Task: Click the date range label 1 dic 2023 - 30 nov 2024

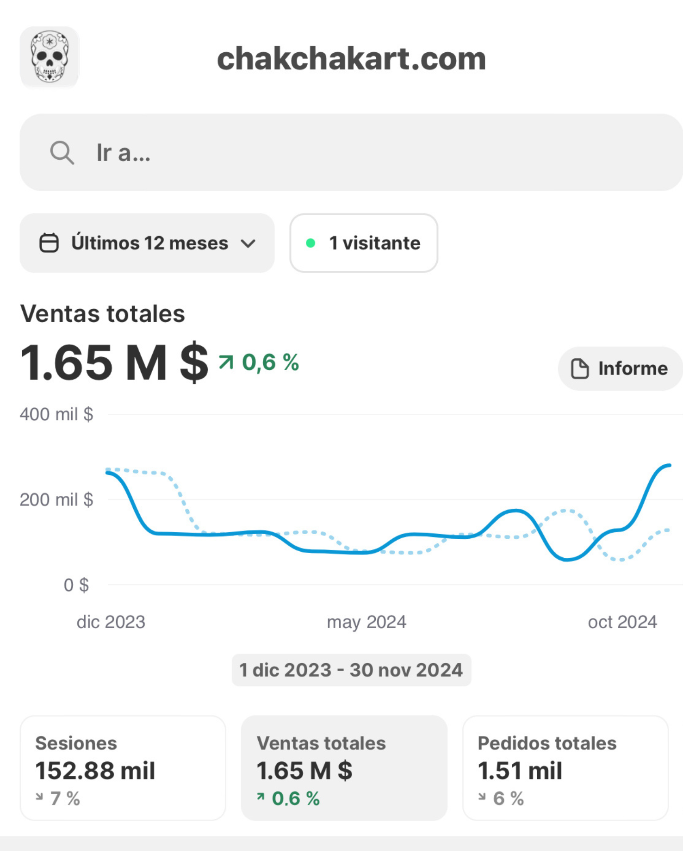Action: click(351, 670)
